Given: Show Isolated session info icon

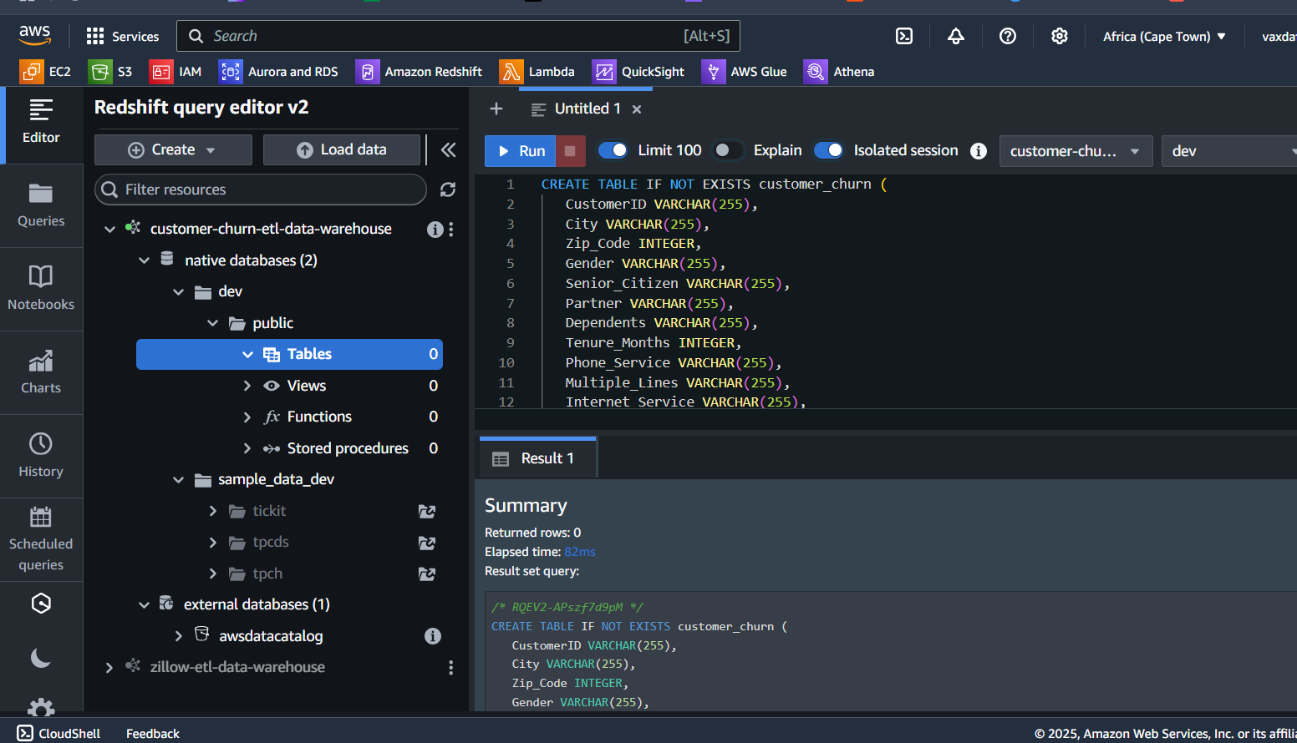Looking at the screenshot, I should 979,151.
